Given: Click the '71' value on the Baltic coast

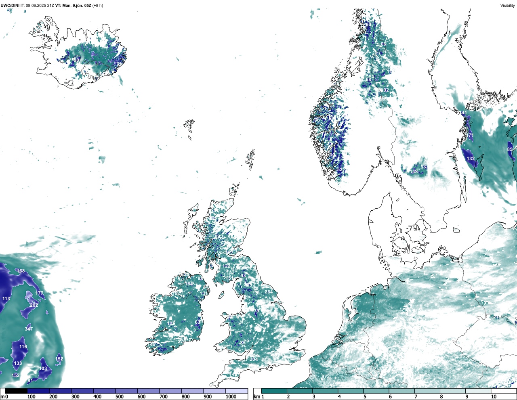Looking at the screenshot, I should (471, 135).
